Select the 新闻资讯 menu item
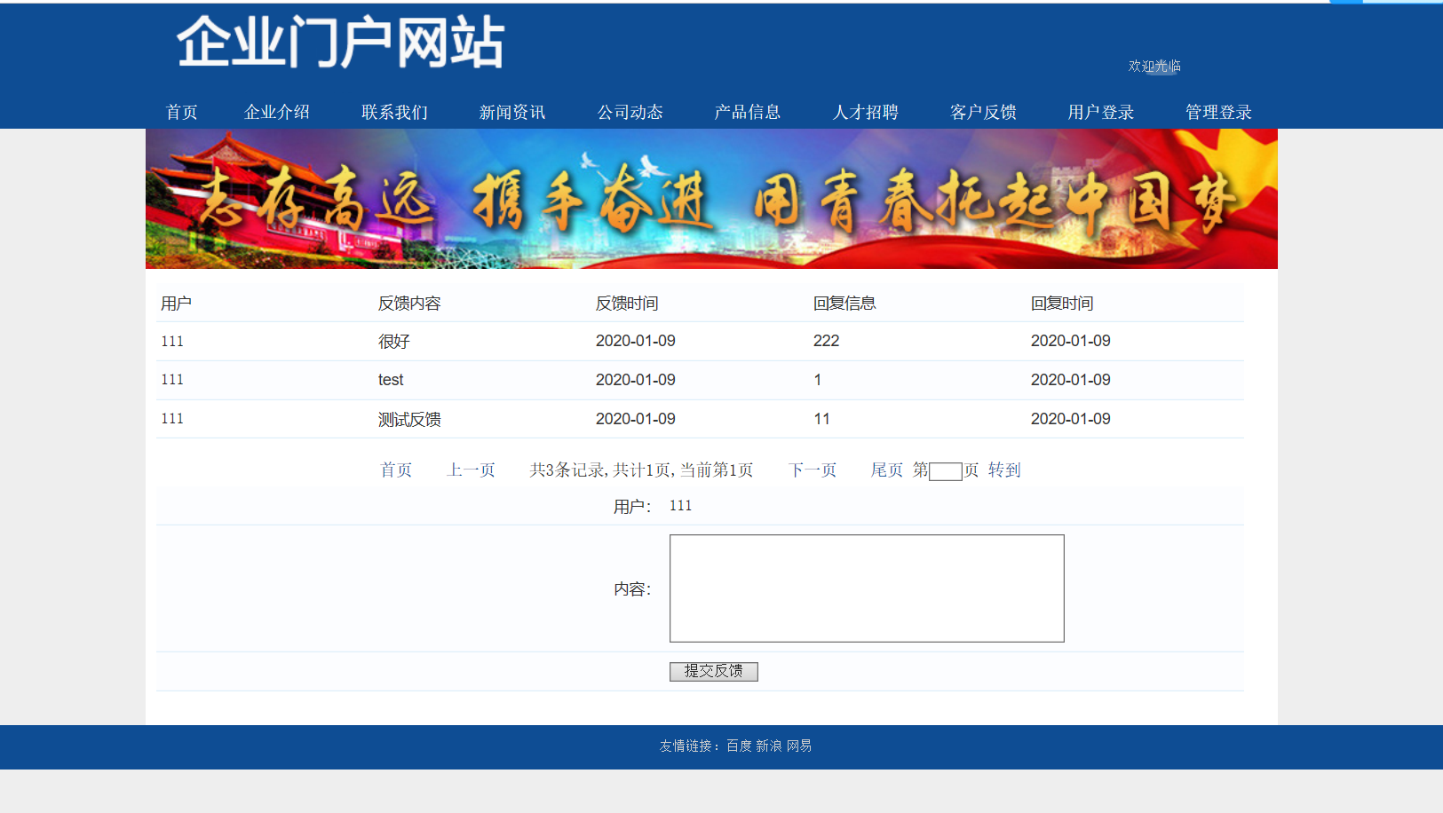 512,112
